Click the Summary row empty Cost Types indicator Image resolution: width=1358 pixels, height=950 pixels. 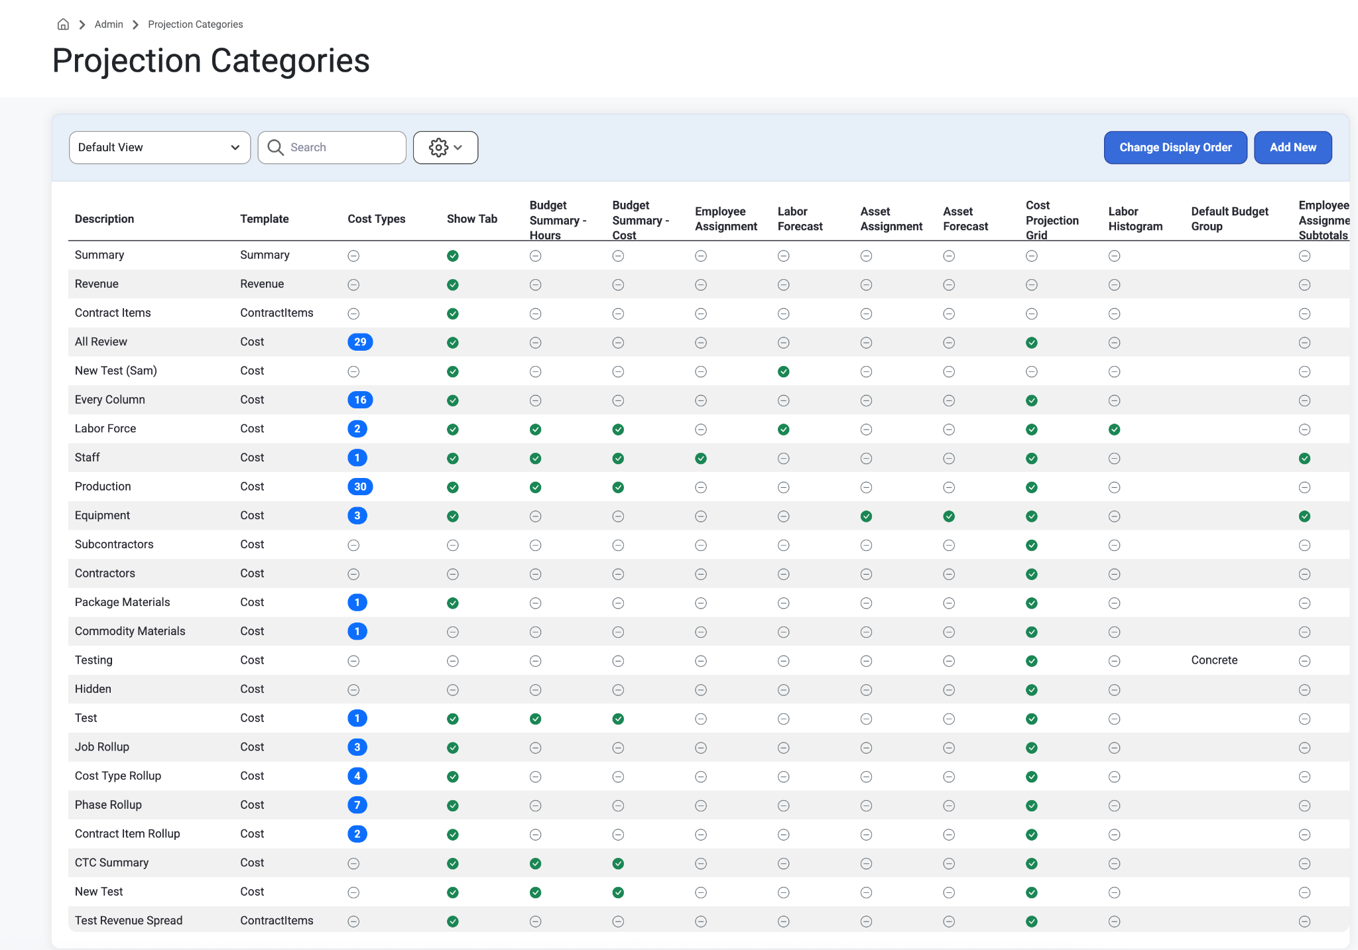click(354, 256)
